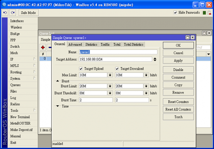Click the Undo arrow icon in toolbar
Screen dimensions: 214x149
(5, 13)
